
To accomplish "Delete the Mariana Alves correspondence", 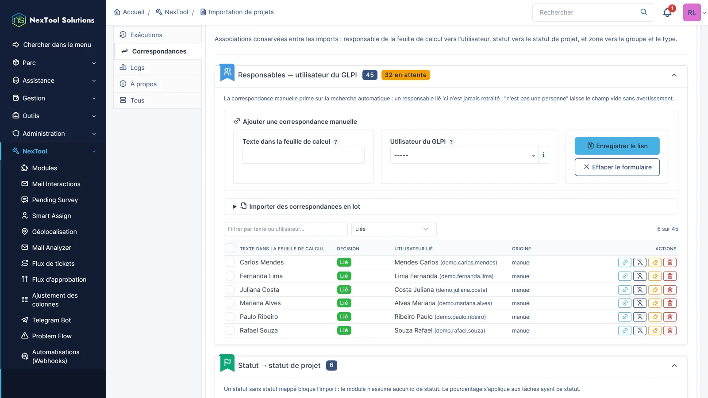I will (x=670, y=303).
